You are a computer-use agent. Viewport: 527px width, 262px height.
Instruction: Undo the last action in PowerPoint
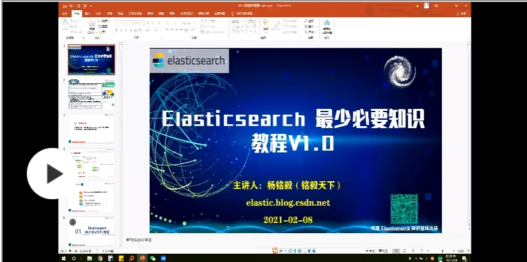click(70, 6)
